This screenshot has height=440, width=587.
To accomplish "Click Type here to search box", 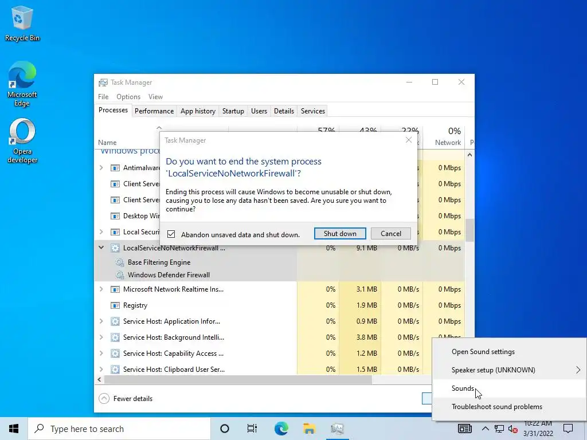I will [119, 429].
